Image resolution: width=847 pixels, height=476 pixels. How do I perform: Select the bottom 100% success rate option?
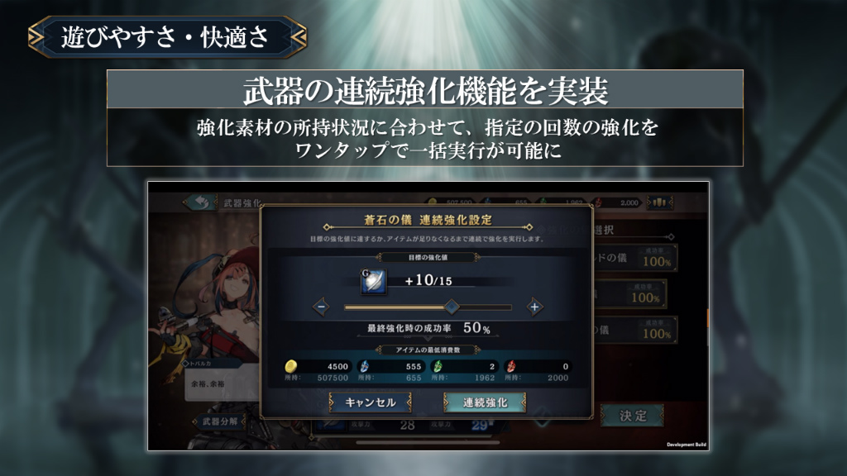636,330
